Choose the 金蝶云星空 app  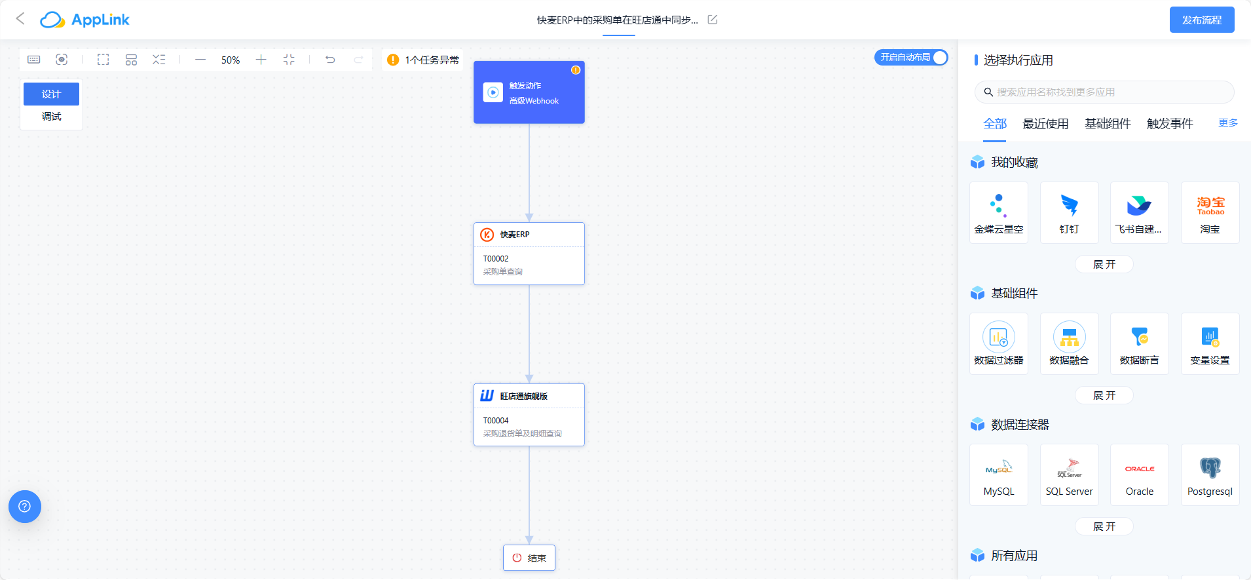coord(999,213)
